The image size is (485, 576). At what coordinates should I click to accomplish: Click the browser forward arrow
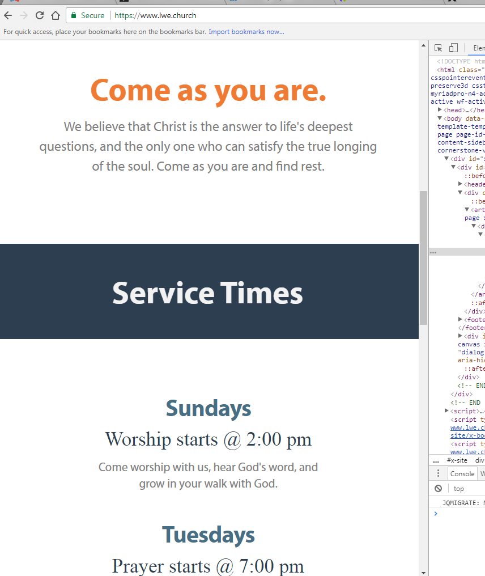pos(24,15)
